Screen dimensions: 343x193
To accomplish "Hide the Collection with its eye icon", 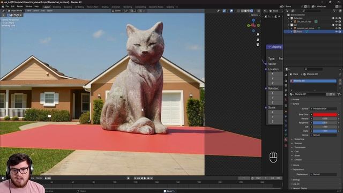I will coord(337,18).
